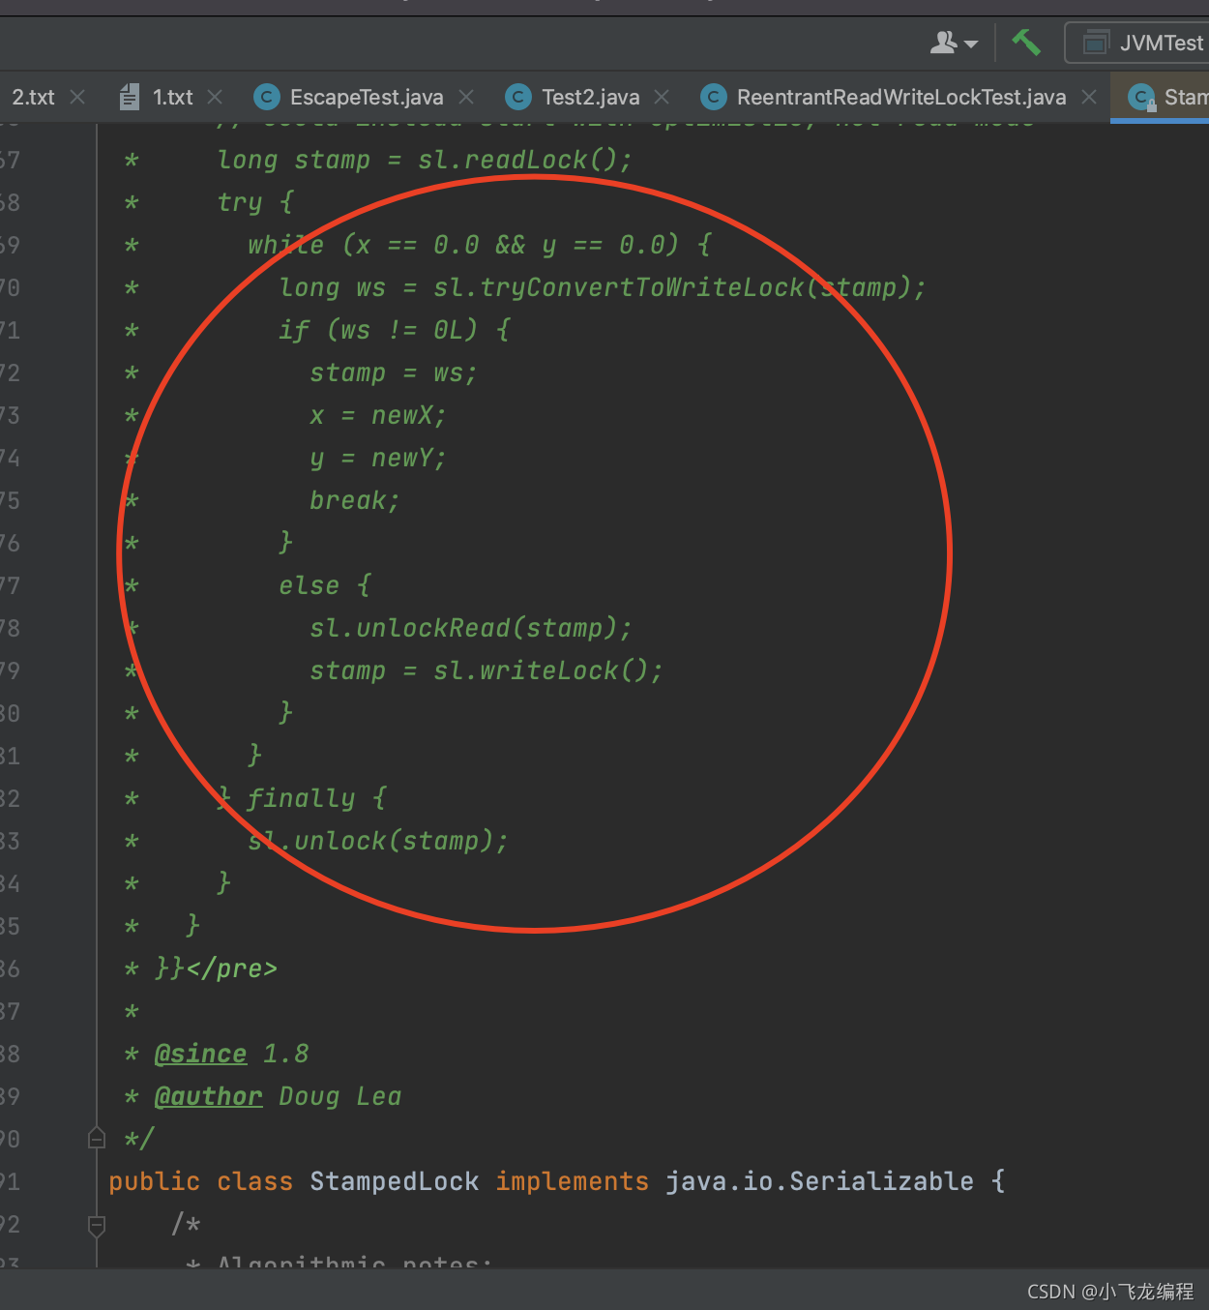
Task: Click the 'public' keyword in class declaration
Action: click(154, 1181)
